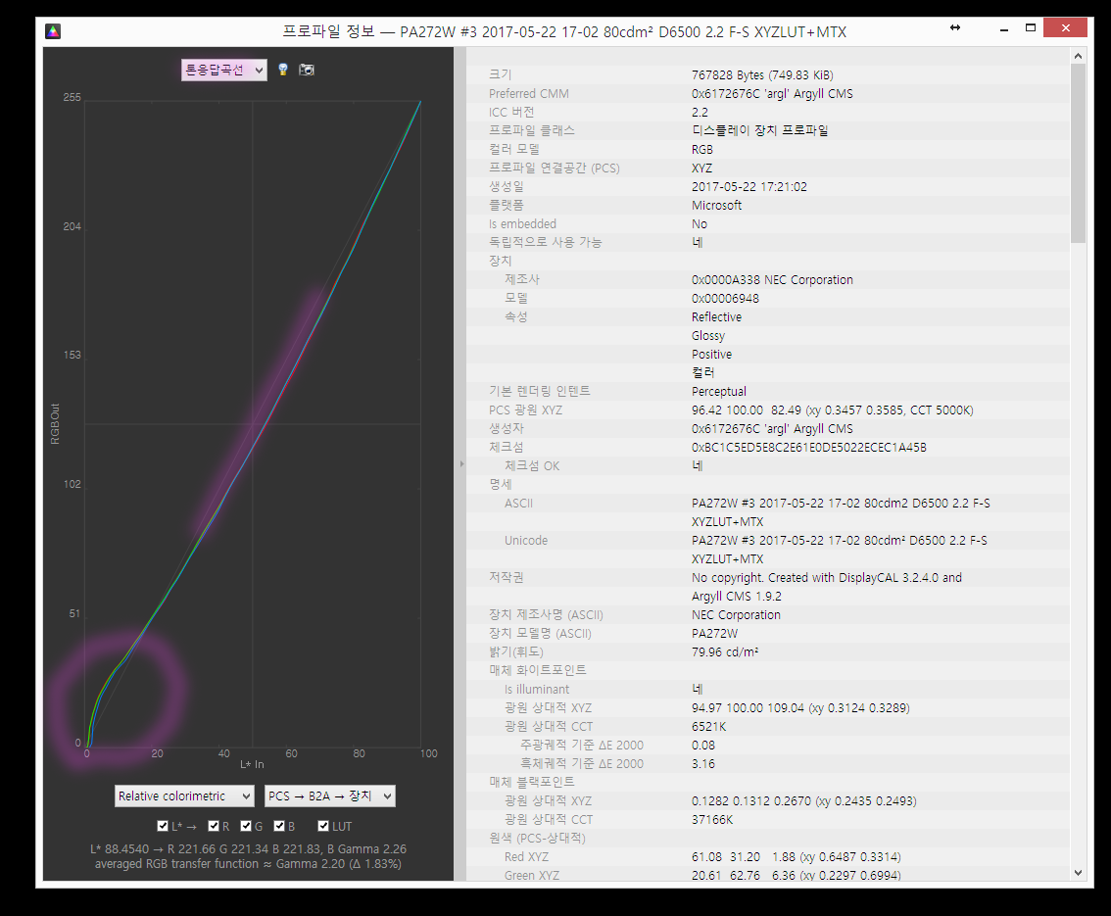The width and height of the screenshot is (1111, 916).
Task: Click the camera screenshot icon
Action: click(307, 70)
